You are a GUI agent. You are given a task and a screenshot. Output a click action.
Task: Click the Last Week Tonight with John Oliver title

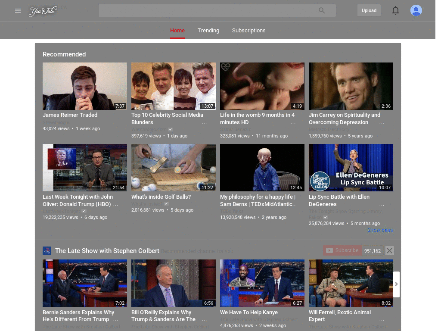(78, 200)
